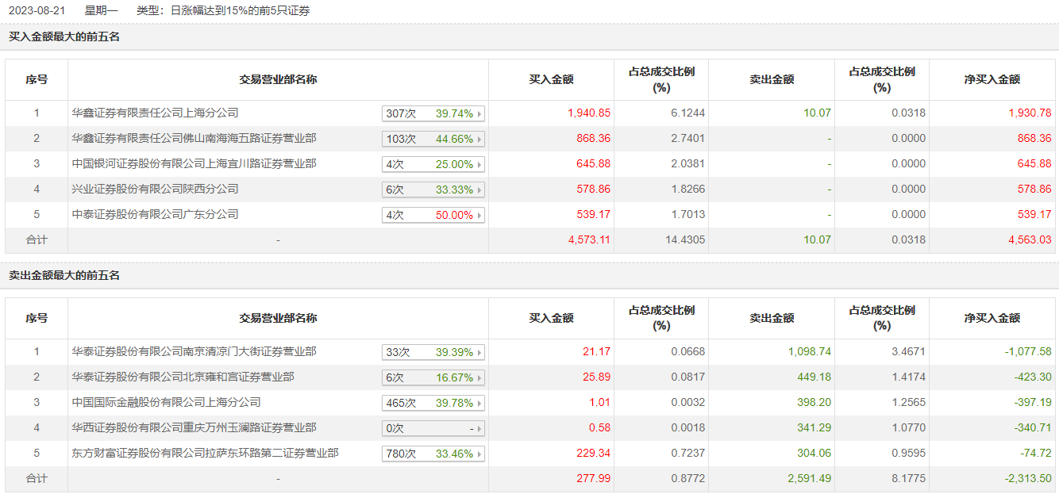The width and height of the screenshot is (1059, 494).
Task: Click buy amount 1,940.85
Action: [x=589, y=113]
